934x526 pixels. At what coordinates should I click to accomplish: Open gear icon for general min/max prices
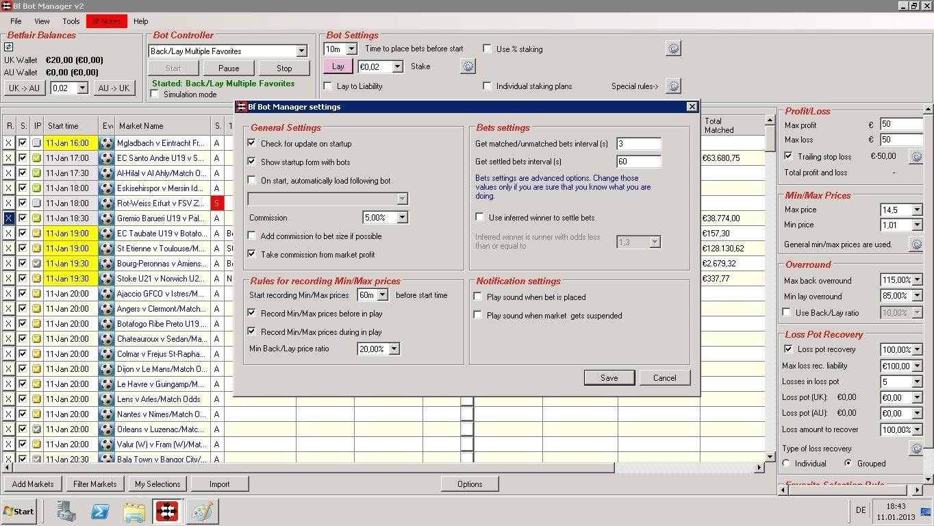(x=916, y=244)
